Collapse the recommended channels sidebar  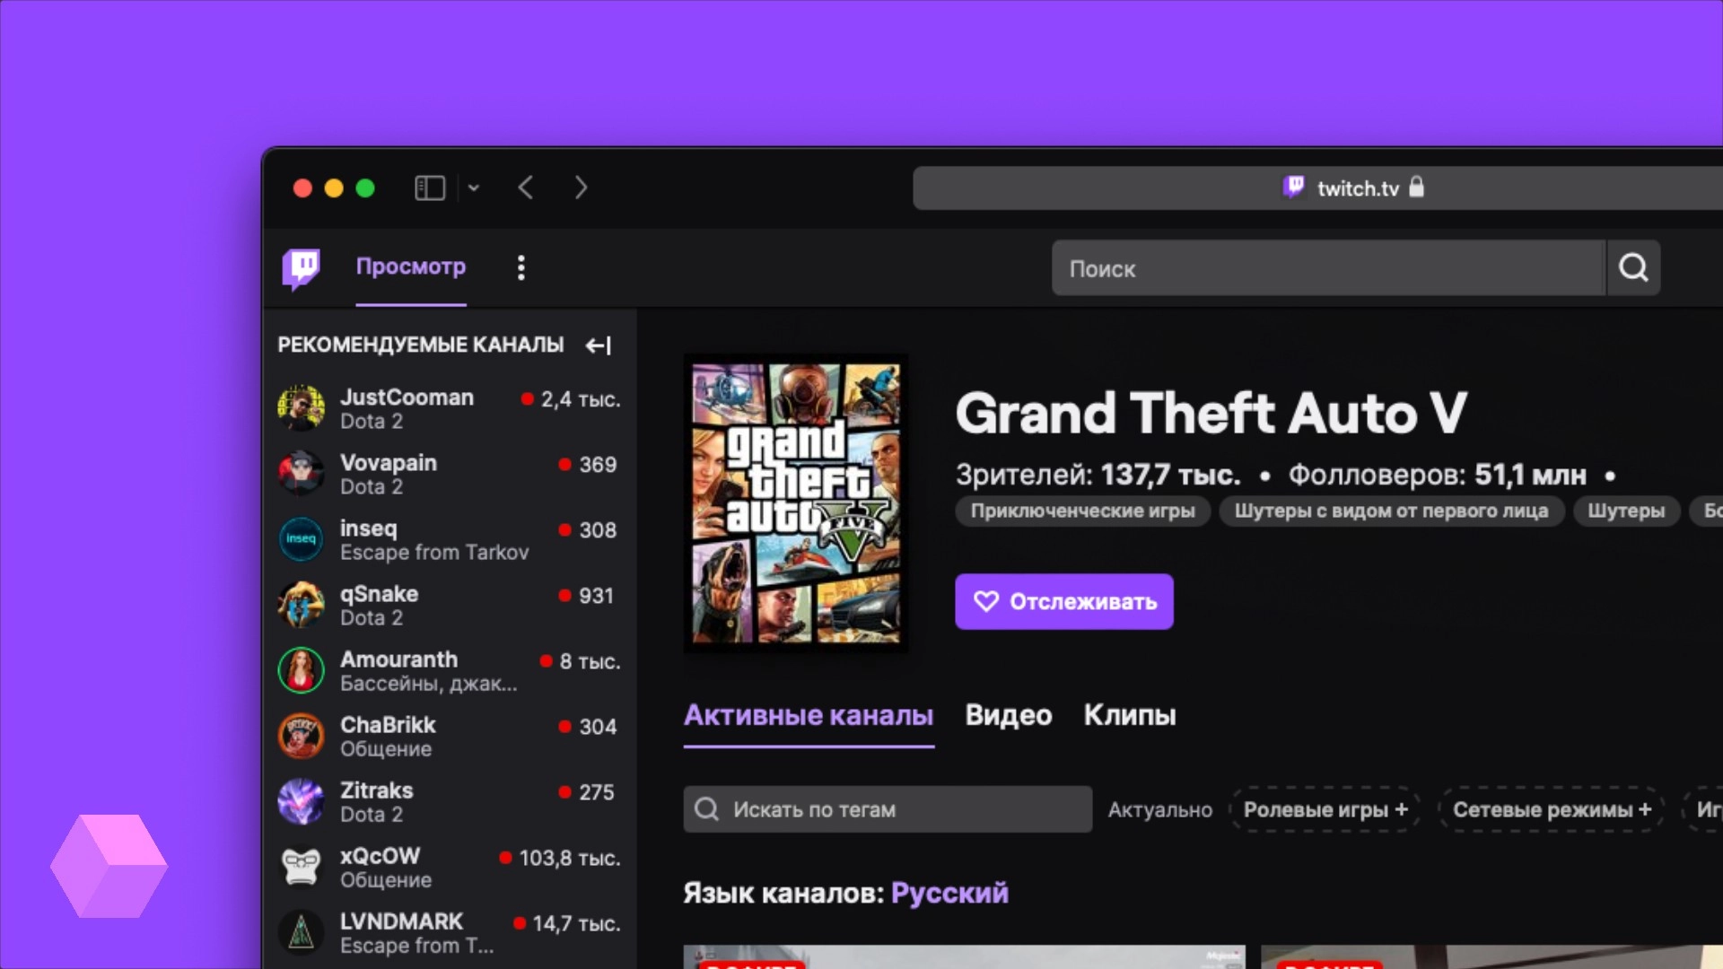coord(599,345)
